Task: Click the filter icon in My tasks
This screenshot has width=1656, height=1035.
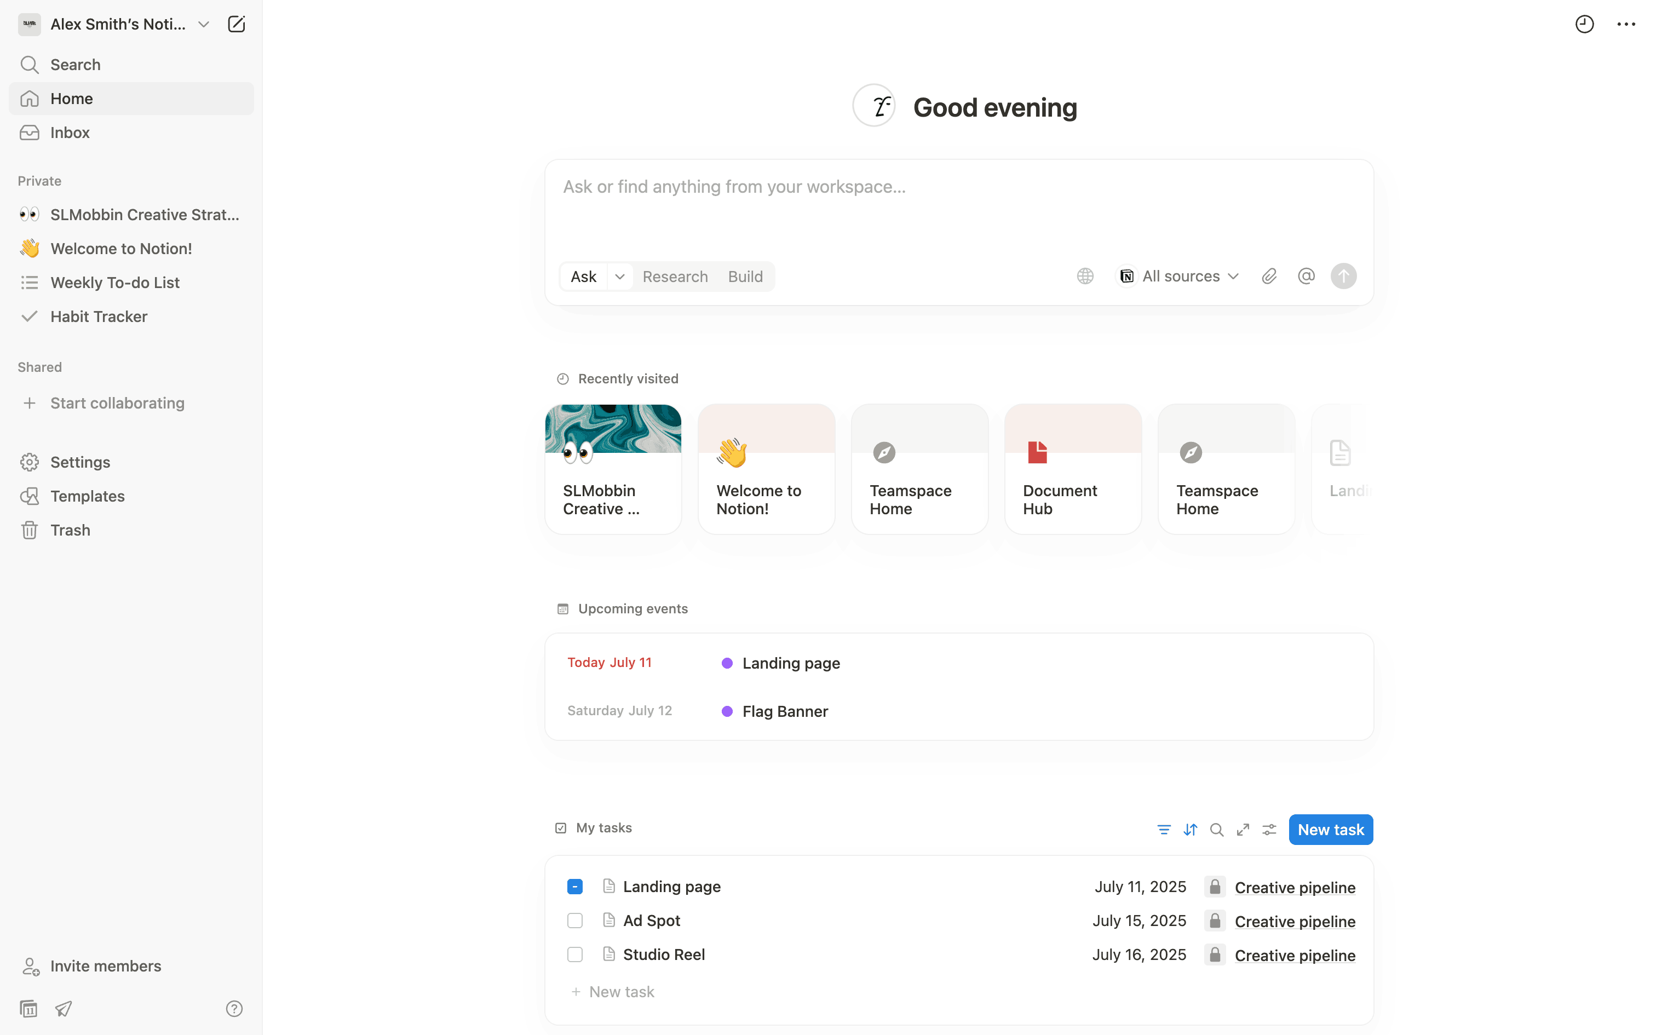Action: [1163, 830]
